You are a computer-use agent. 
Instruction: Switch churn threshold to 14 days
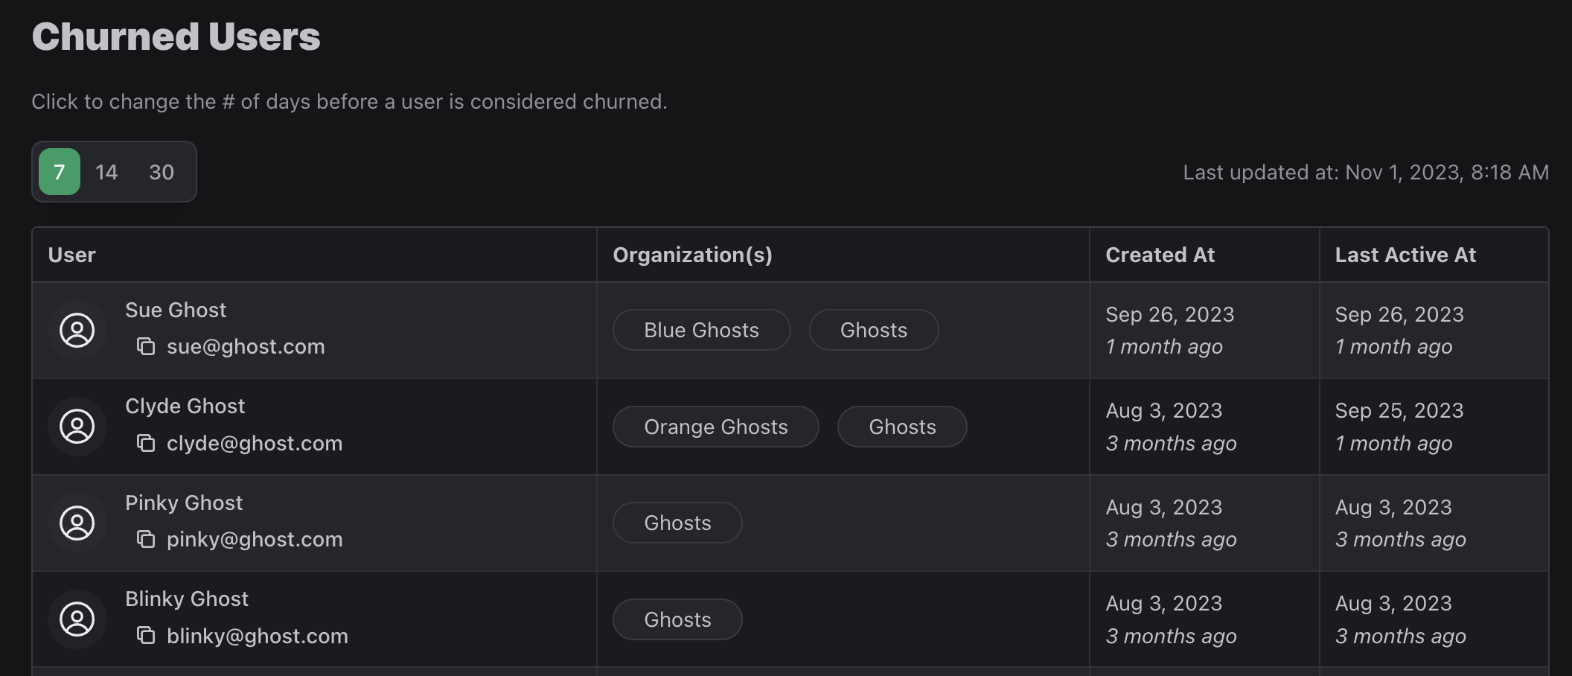(x=106, y=172)
